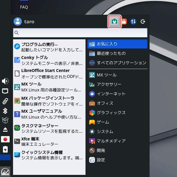Click the log out icon
177x177 pixels.
click(143, 22)
